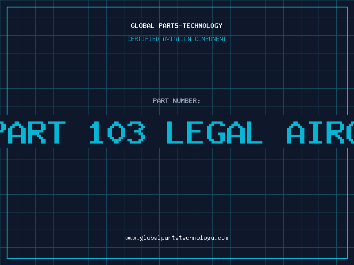Click the letter G in large LEGAL
354x265 pixels.
click(x=216, y=132)
